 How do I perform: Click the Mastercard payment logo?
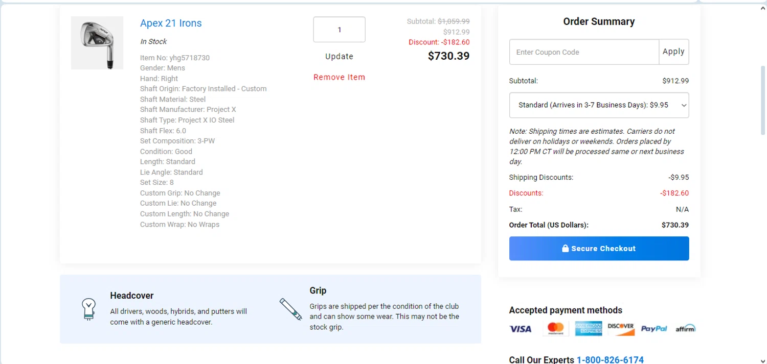pos(555,328)
